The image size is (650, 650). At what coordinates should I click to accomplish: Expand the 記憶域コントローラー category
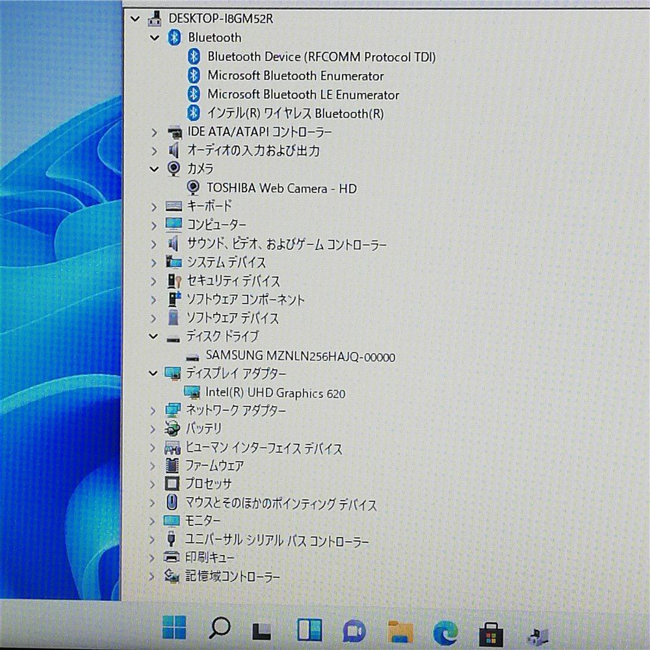[x=151, y=576]
